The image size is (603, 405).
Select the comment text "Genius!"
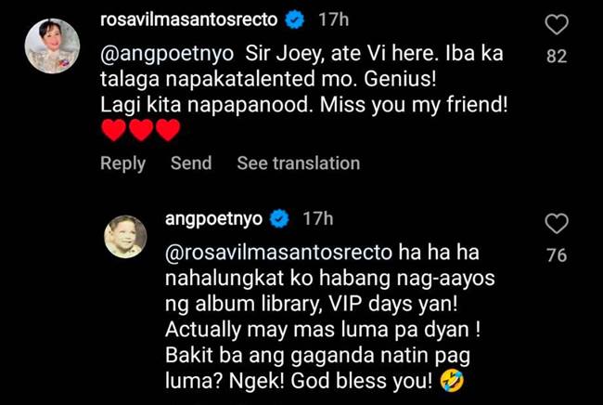400,79
